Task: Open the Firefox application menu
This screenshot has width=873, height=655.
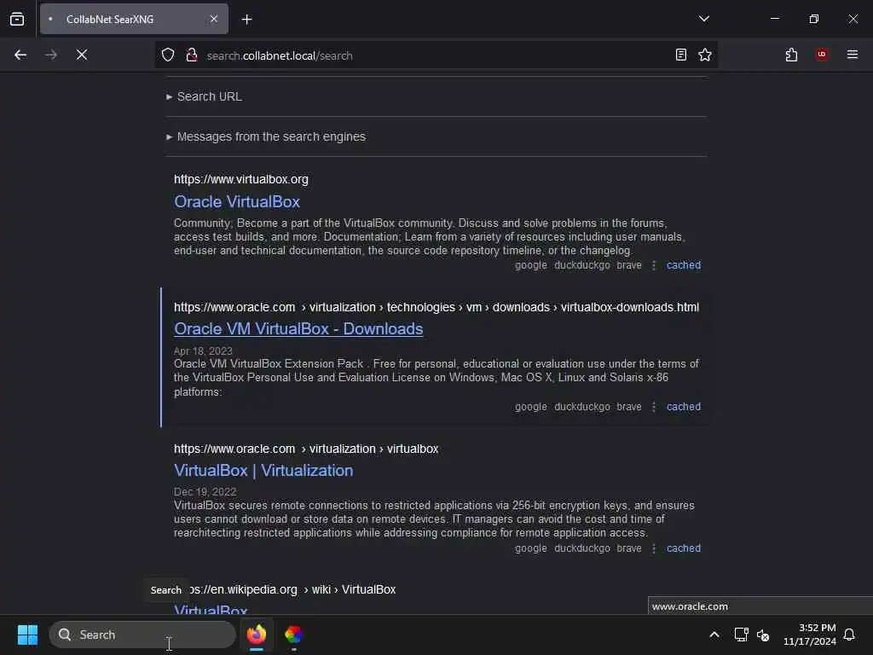Action: click(x=853, y=55)
